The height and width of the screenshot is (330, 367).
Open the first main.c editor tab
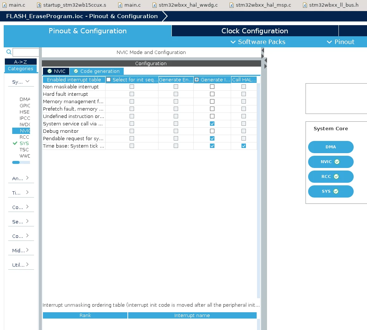pos(14,5)
